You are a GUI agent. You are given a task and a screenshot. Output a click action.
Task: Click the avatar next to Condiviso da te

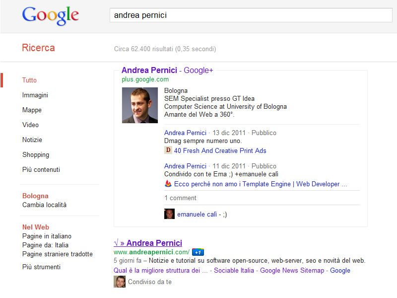click(119, 282)
